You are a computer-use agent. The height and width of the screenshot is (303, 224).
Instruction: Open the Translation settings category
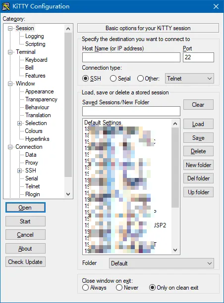(x=38, y=115)
